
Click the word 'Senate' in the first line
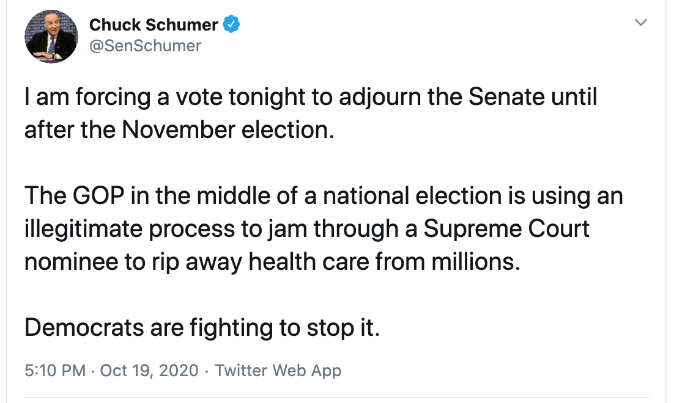point(506,96)
